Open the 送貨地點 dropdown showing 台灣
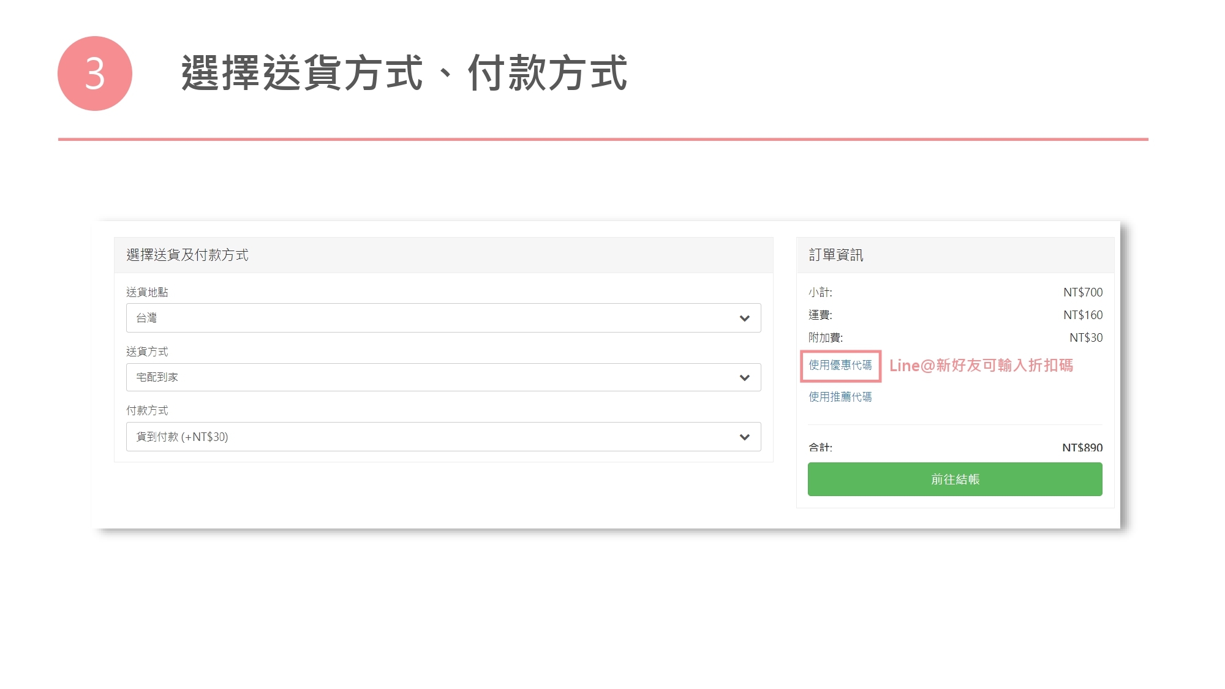This screenshot has height=689, width=1225. pos(429,318)
